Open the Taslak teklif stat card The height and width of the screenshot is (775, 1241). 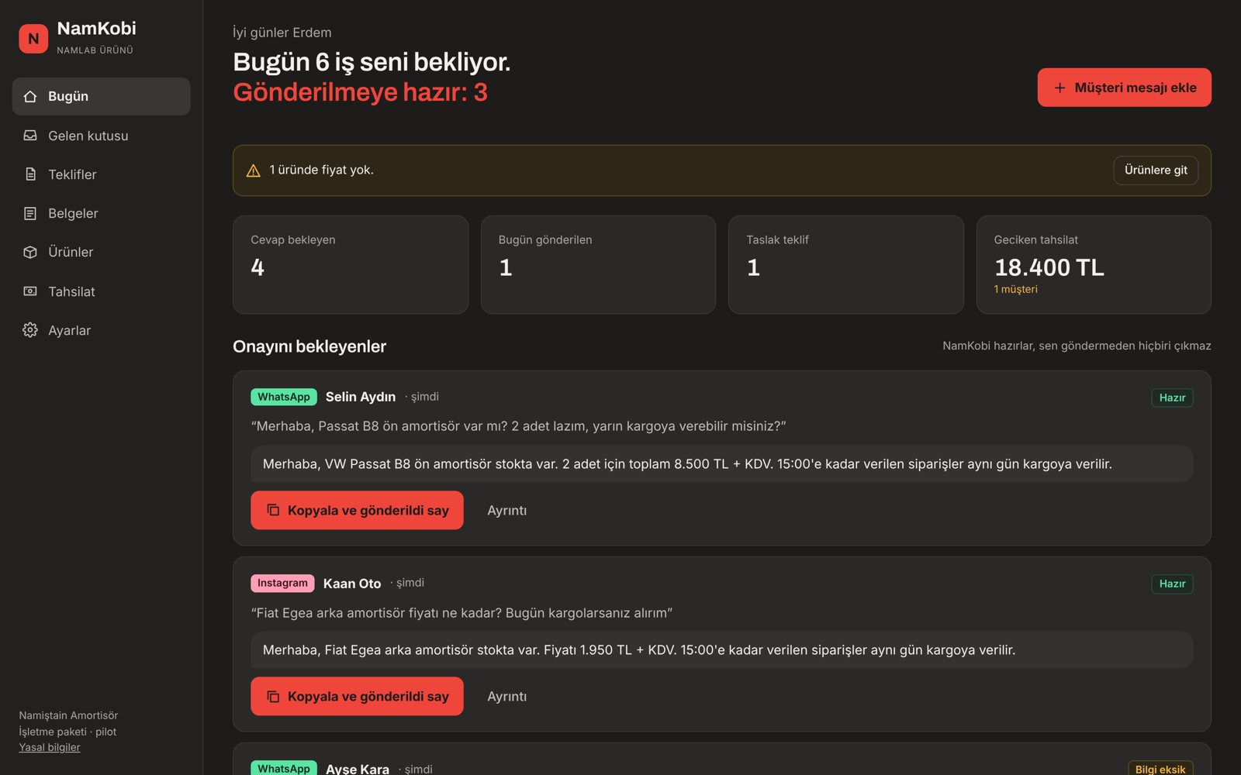[x=846, y=264]
